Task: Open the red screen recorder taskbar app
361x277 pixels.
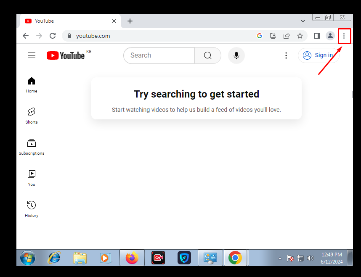Action: 158,258
